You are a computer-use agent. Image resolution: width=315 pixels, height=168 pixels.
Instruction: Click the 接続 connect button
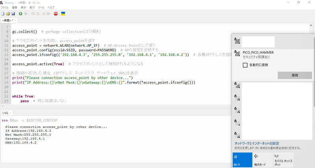pyautogui.click(x=295, y=75)
